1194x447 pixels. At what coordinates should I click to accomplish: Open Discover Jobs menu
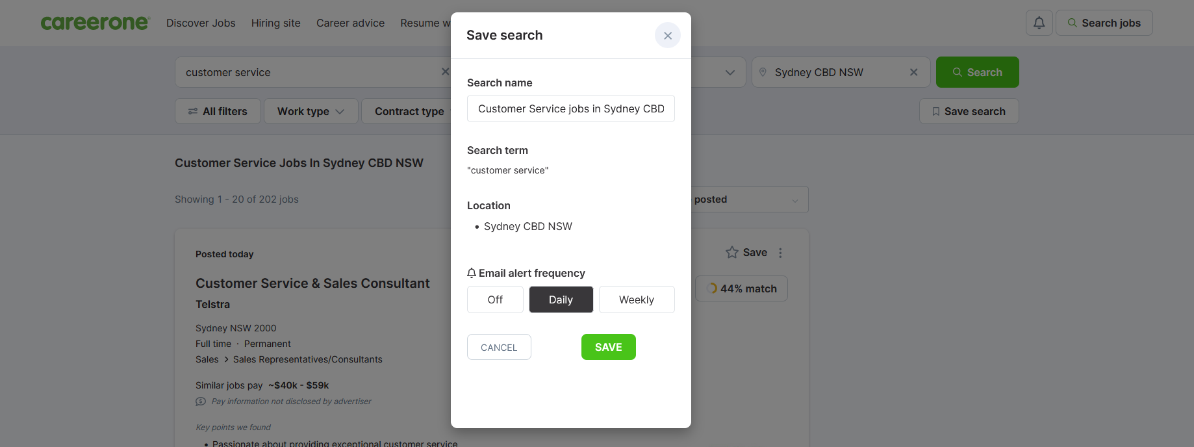[201, 23]
